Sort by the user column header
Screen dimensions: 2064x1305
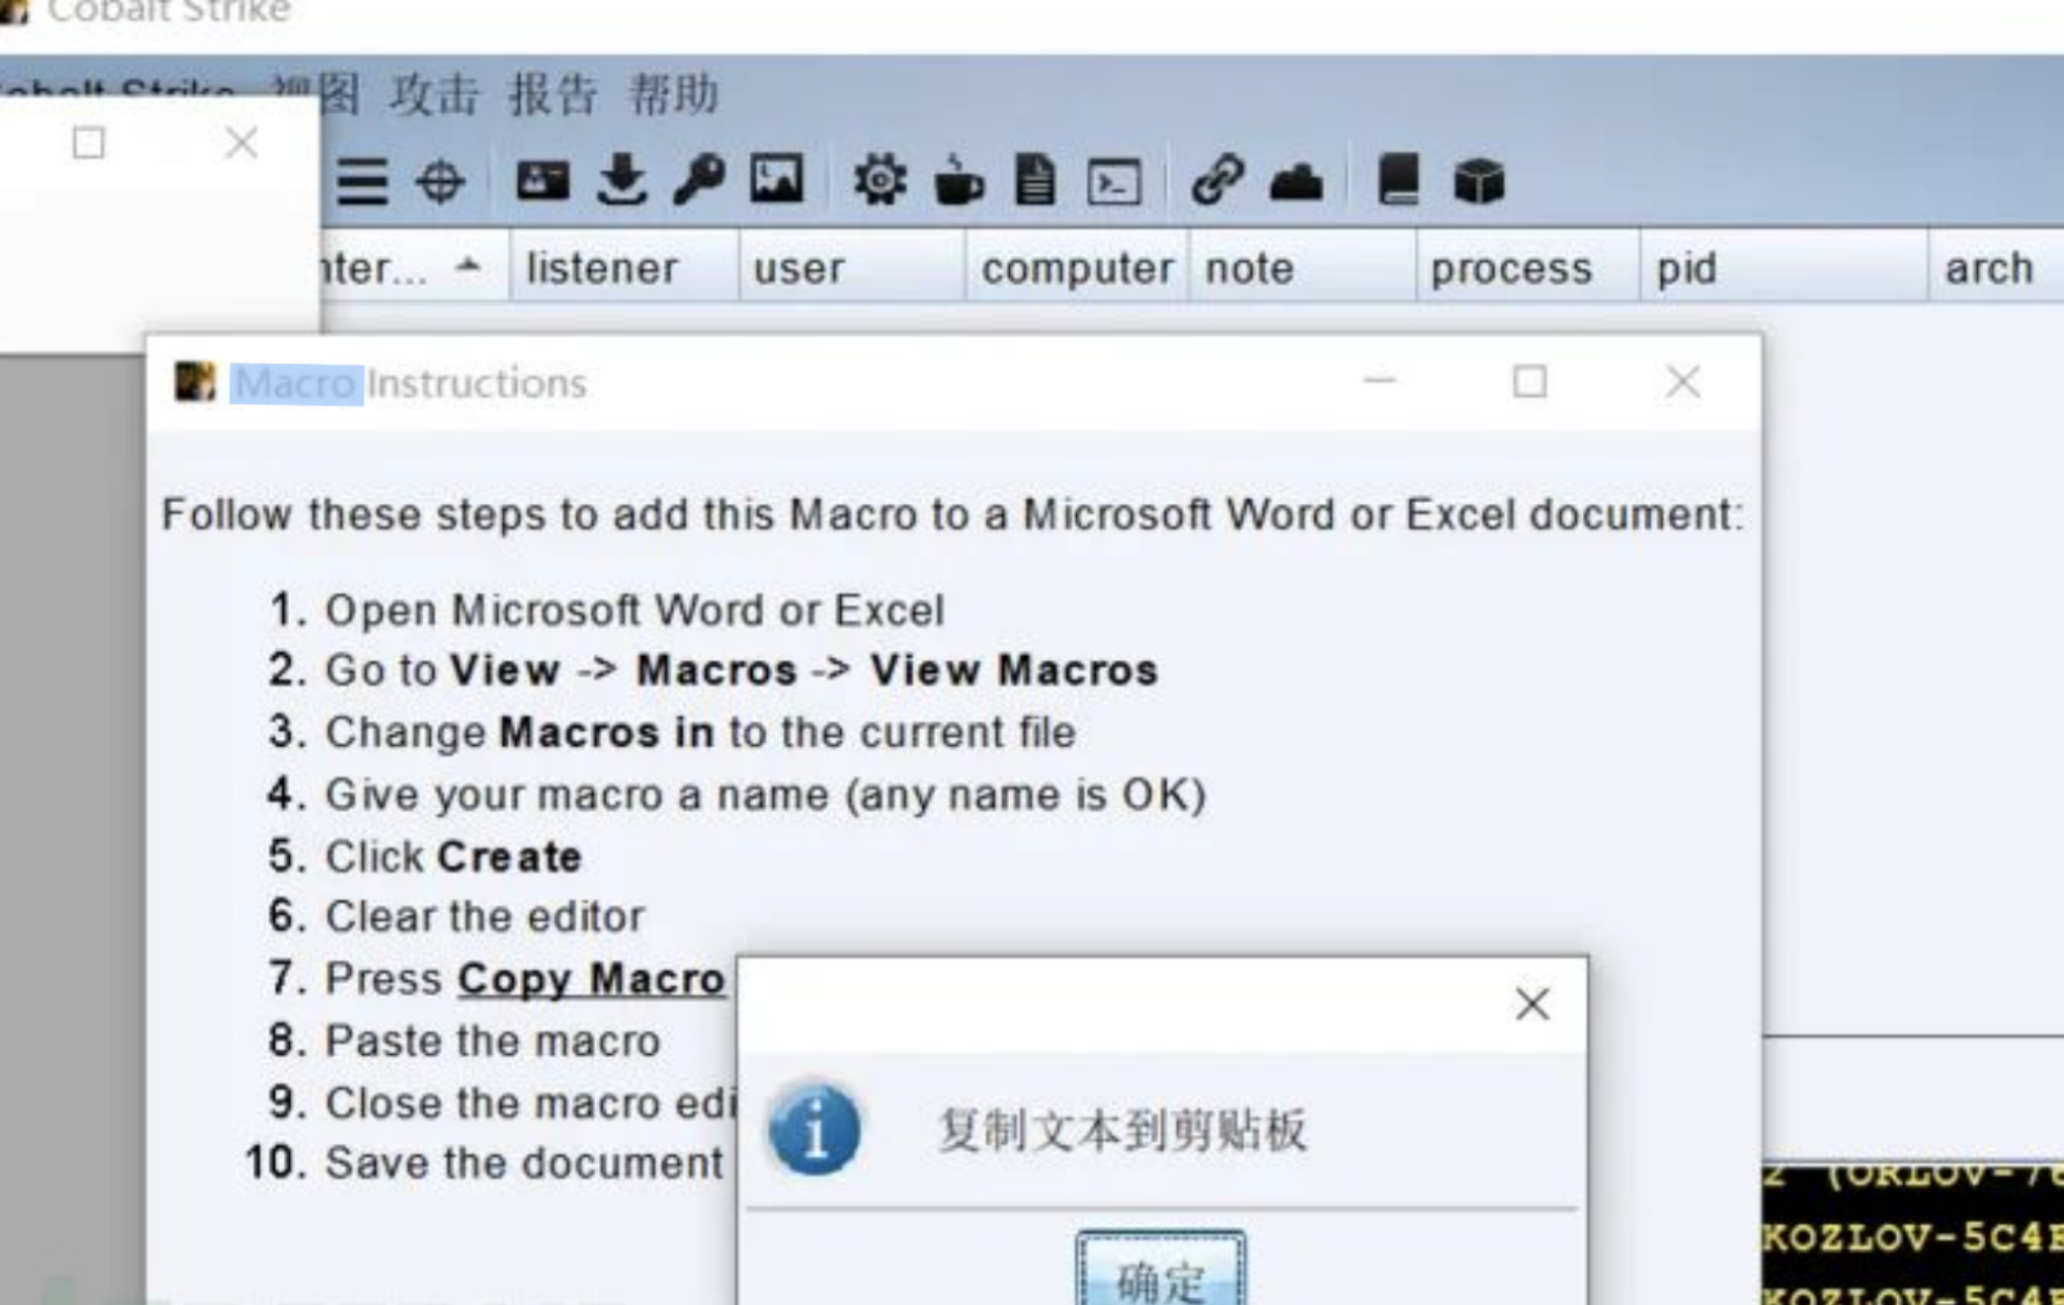852,267
